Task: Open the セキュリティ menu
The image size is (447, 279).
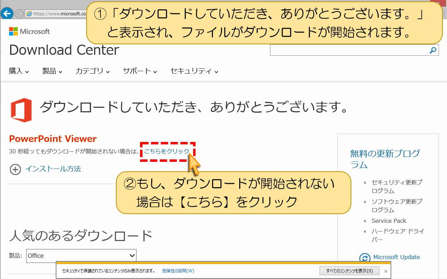Action: 194,71
